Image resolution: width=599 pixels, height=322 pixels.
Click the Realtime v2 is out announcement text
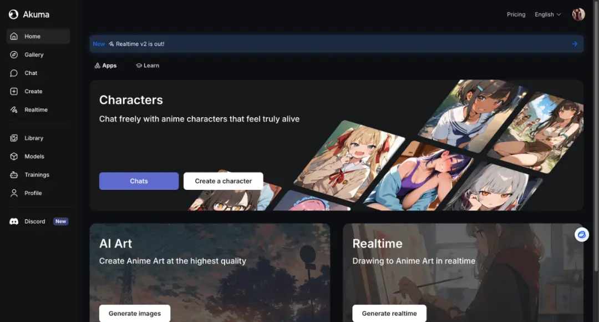click(140, 44)
